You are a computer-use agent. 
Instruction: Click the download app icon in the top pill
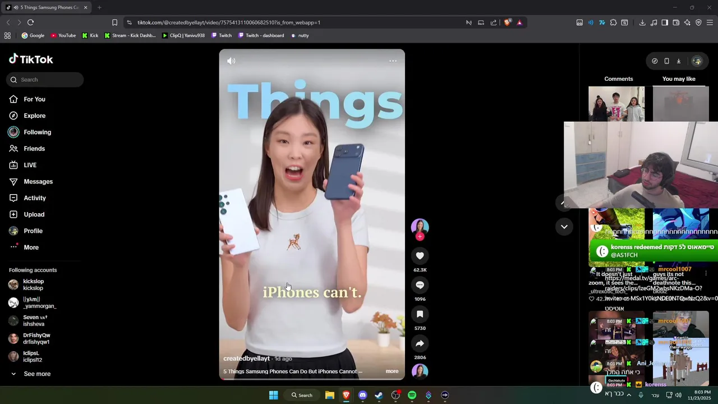tap(678, 61)
